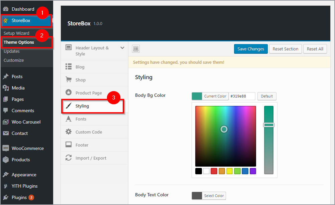Screen dimensions: 335x205
Task: Click the Woo Carousel images icon
Action: [x=6, y=122]
